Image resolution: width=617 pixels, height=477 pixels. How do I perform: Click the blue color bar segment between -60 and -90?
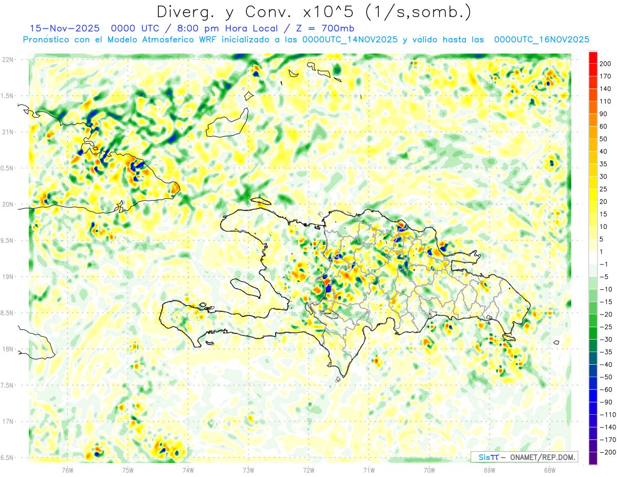coord(593,396)
